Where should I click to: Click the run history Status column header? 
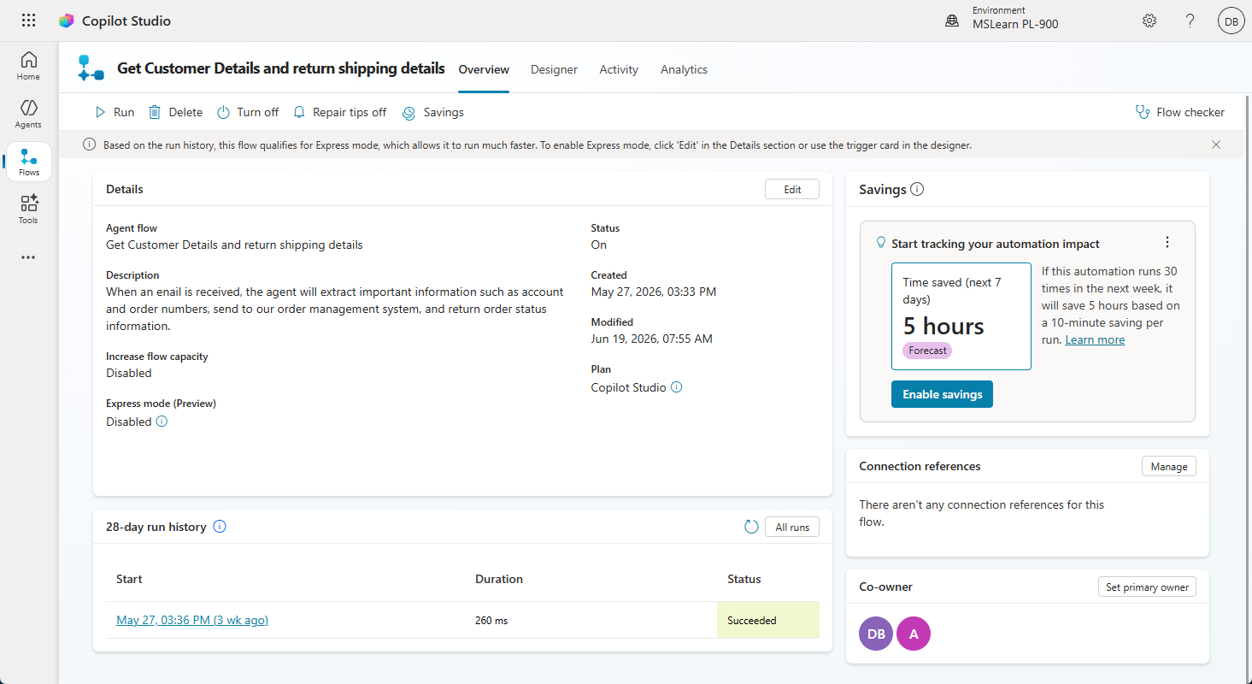744,579
